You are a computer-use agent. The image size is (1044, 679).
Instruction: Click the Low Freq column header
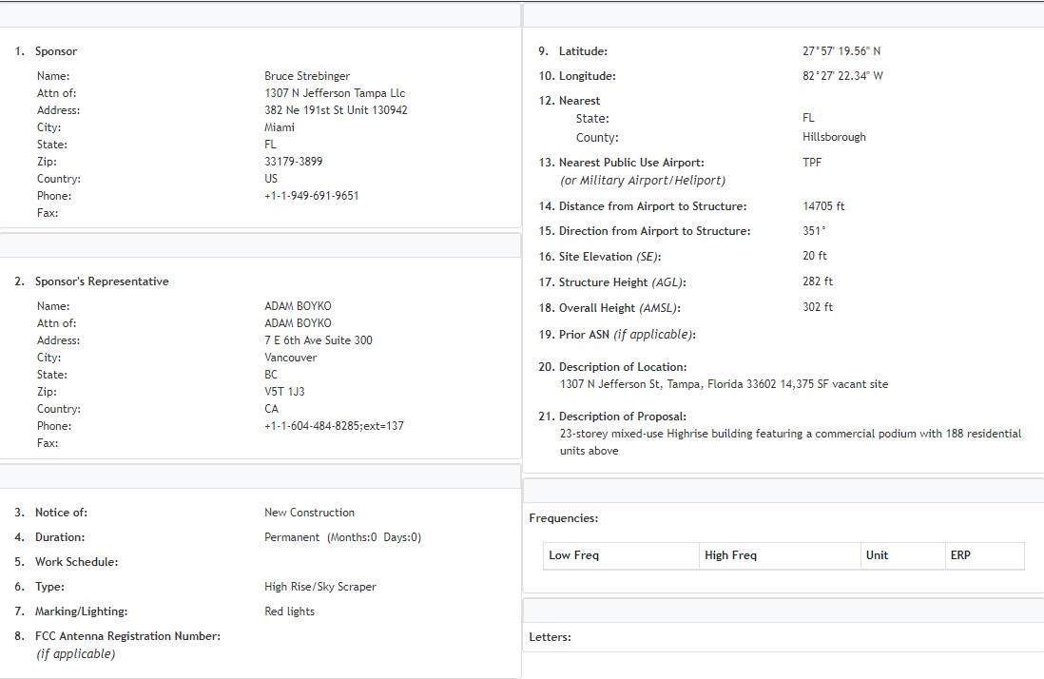click(x=573, y=555)
